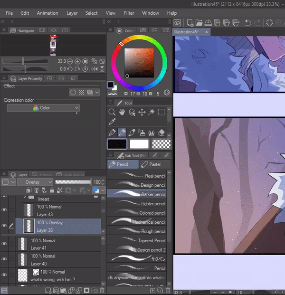Open the Filter menu
285x295 pixels.
129,13
